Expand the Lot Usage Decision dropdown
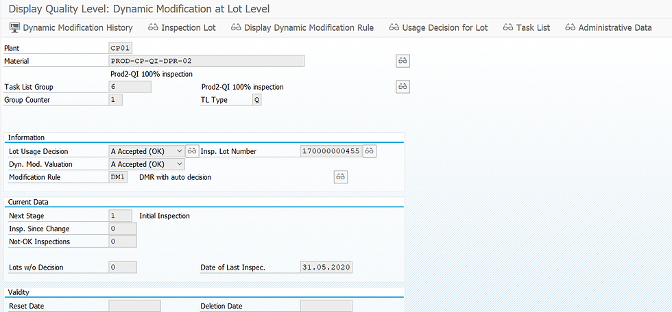 (x=179, y=151)
